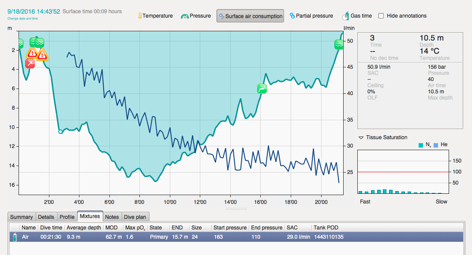Viewport: 472px width, 255px height.
Task: Click the tank-clock icon beside Gas time
Action: point(345,16)
